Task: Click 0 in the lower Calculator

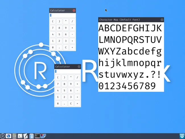Action: click(x=58, y=104)
